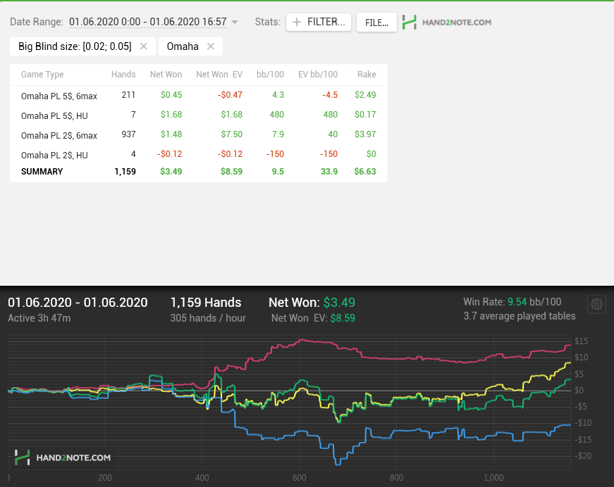Screen dimensions: 614x487
Task: Open the graph settings gear icon
Action: [596, 304]
